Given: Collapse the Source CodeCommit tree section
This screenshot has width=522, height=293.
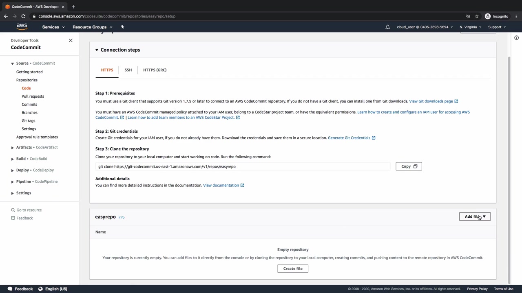Looking at the screenshot, I should pyautogui.click(x=12, y=63).
